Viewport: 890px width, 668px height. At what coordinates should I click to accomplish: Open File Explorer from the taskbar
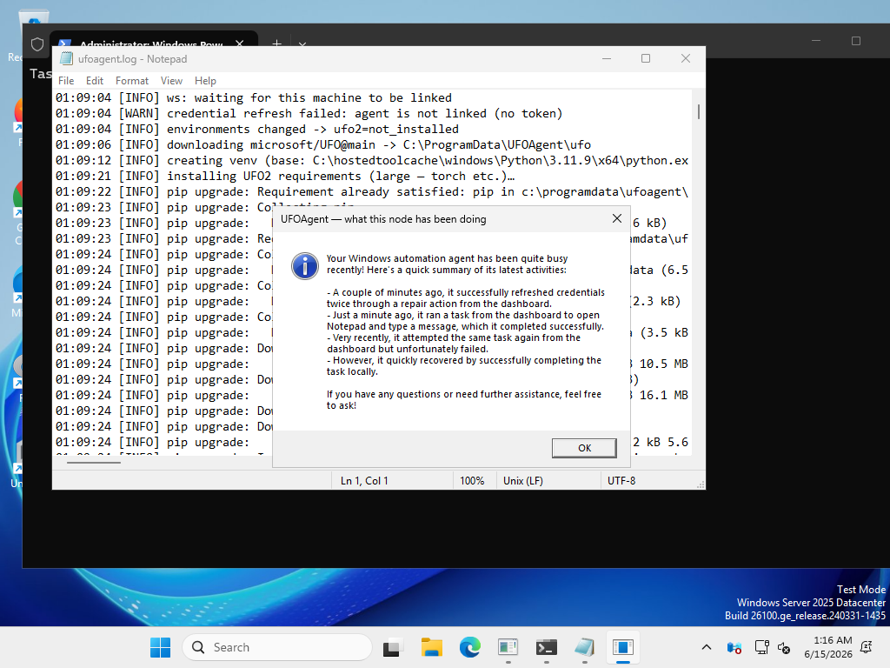pyautogui.click(x=431, y=647)
